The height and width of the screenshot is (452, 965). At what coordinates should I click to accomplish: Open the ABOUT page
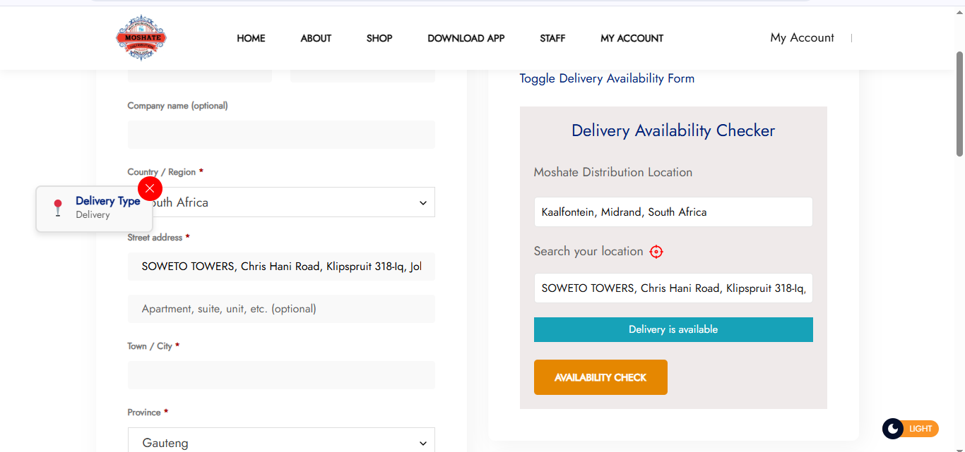[x=316, y=38]
